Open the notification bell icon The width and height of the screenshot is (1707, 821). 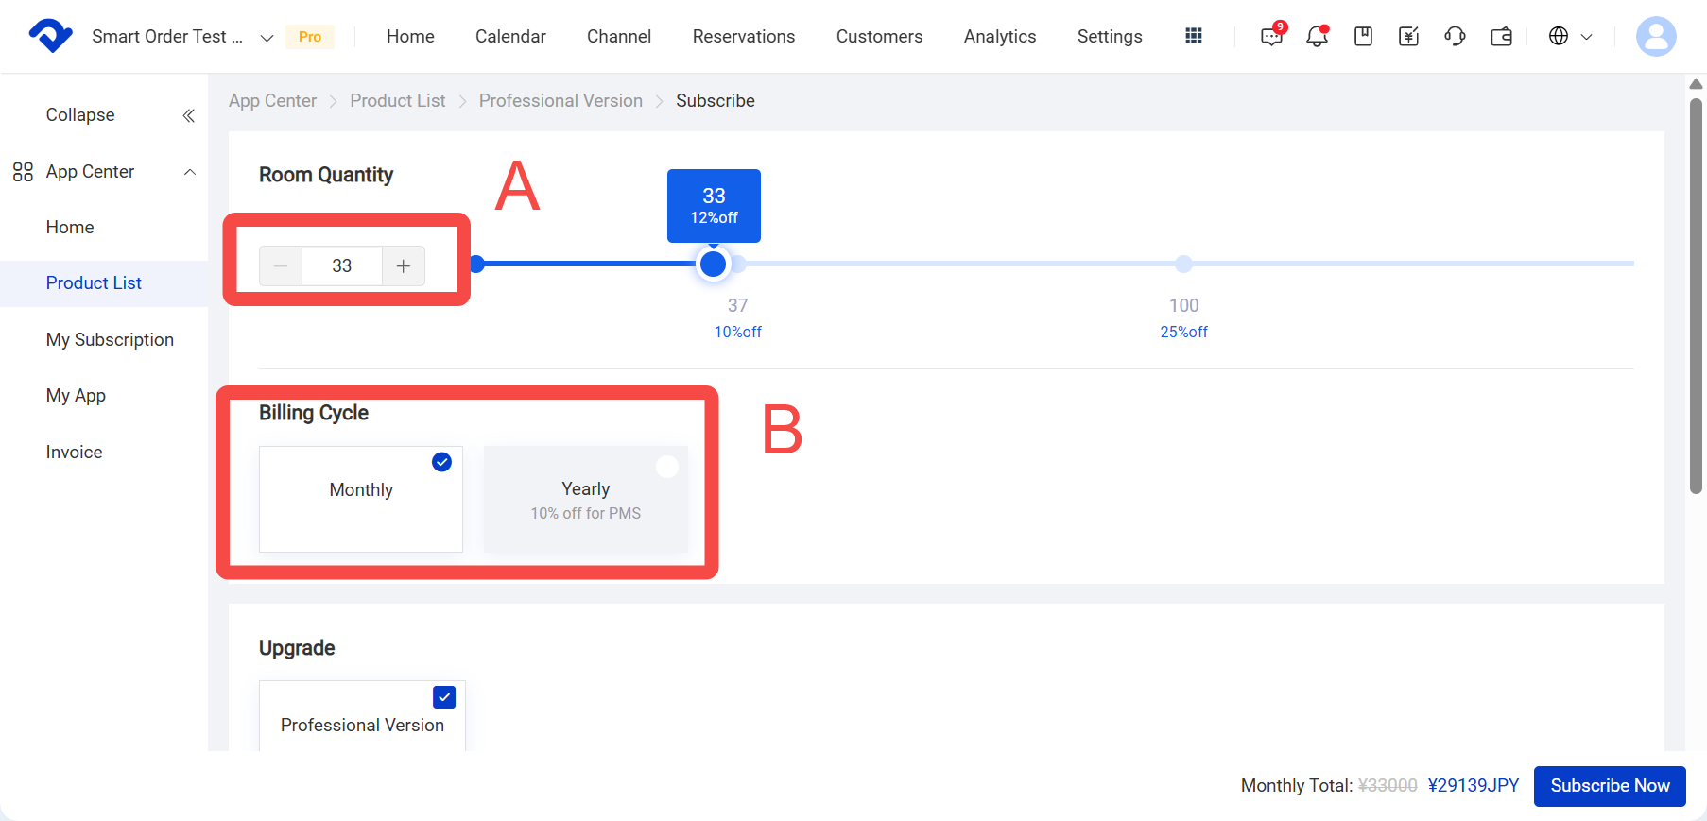(1317, 36)
